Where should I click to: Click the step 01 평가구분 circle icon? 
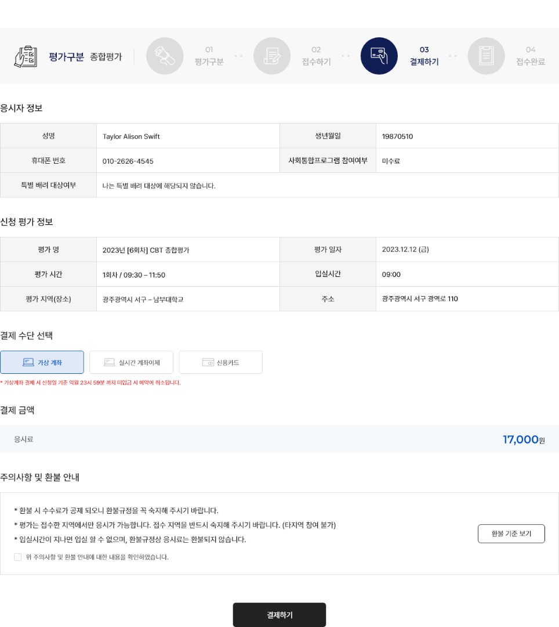click(165, 56)
